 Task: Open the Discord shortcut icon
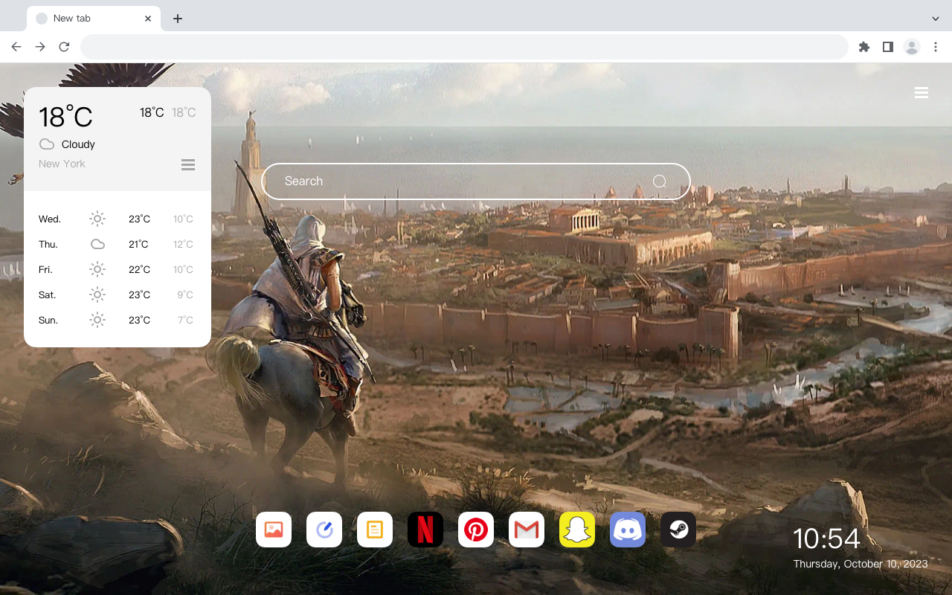click(x=628, y=530)
